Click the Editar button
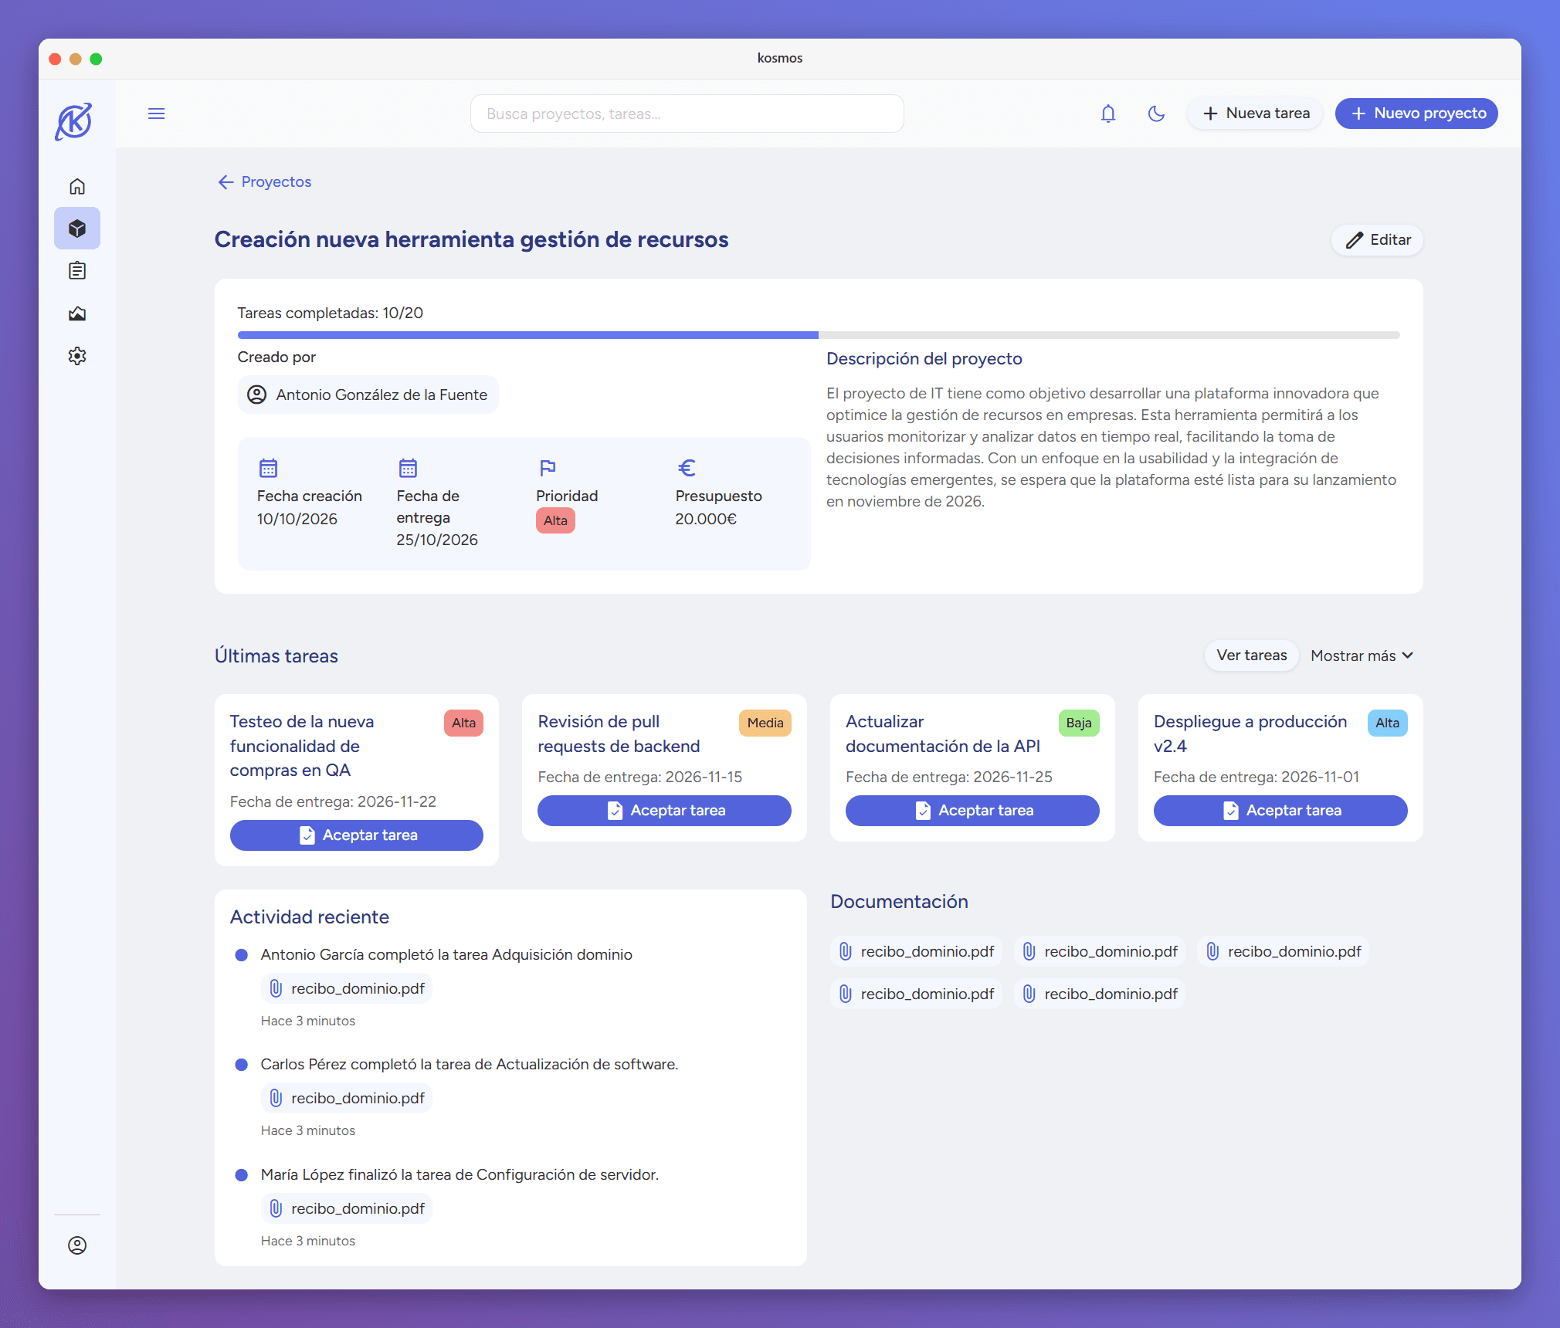This screenshot has width=1560, height=1328. click(1378, 240)
